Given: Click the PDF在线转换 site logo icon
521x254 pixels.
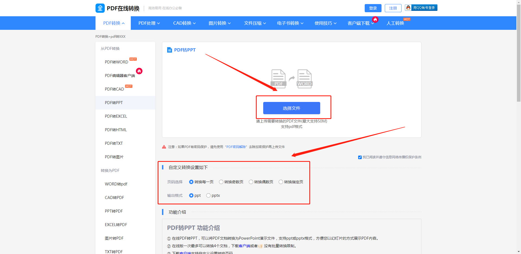Looking at the screenshot, I should pos(100,8).
